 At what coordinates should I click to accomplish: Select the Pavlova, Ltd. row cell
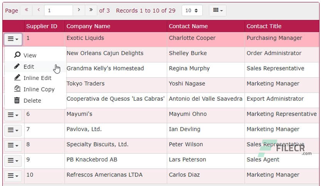[x=84, y=129]
